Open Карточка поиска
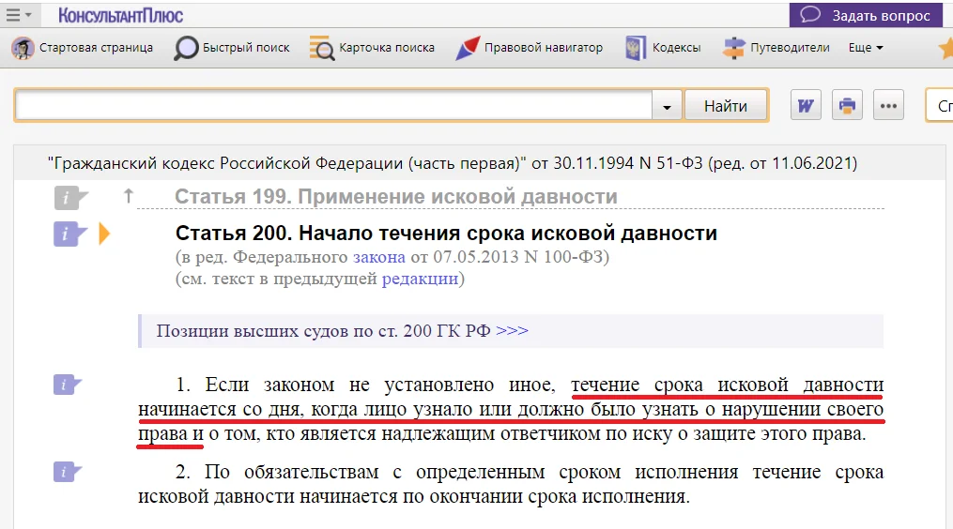The width and height of the screenshot is (953, 529). pos(373,48)
